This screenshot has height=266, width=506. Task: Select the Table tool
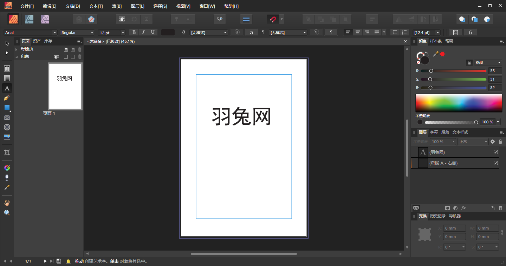[7, 78]
